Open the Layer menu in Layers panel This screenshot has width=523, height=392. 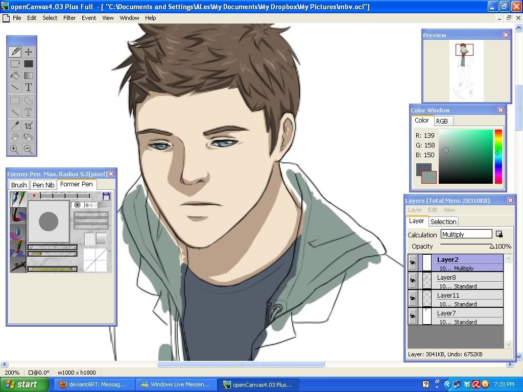415,210
